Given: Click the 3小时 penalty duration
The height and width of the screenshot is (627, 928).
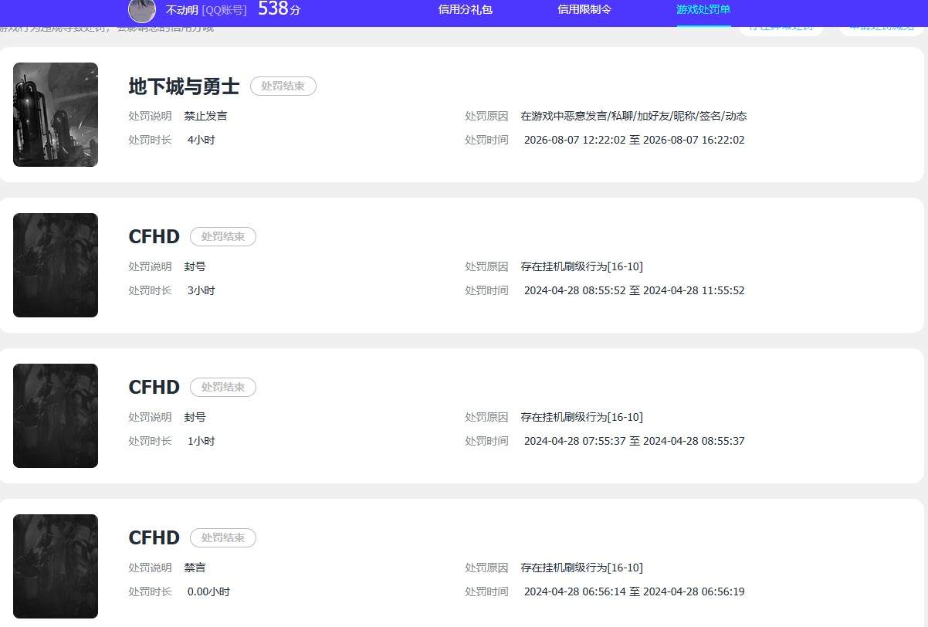Looking at the screenshot, I should pos(202,291).
